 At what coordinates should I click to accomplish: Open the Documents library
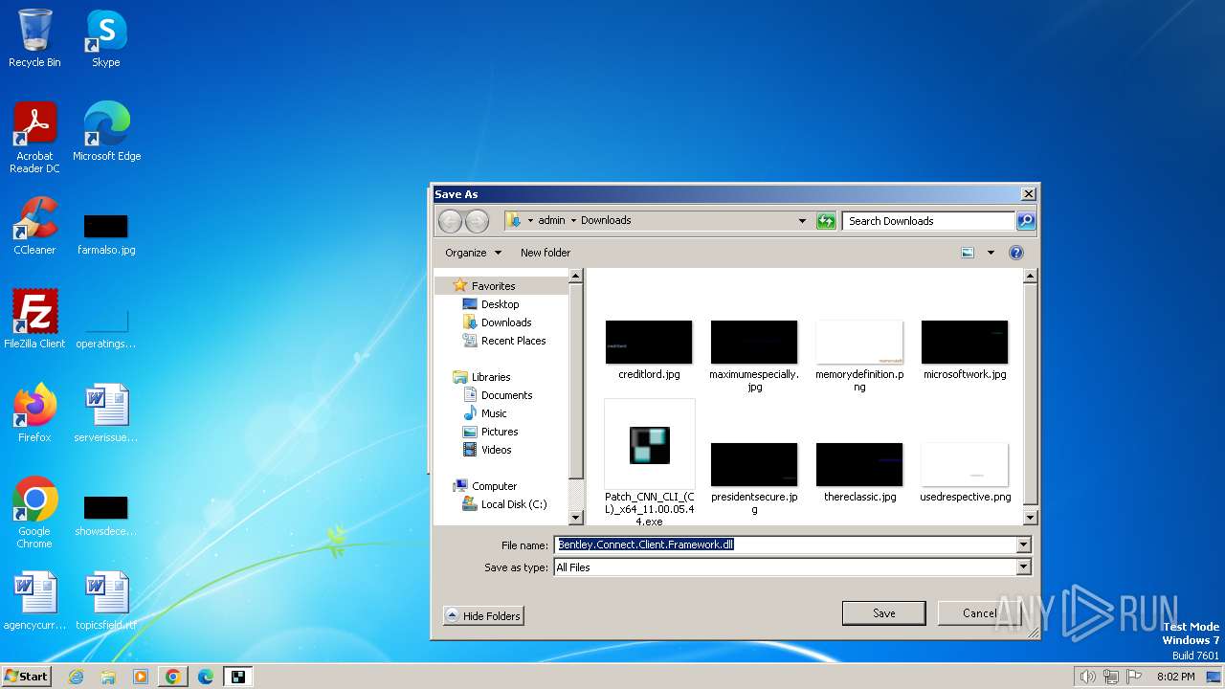point(506,395)
